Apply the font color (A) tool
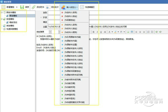 (109, 32)
